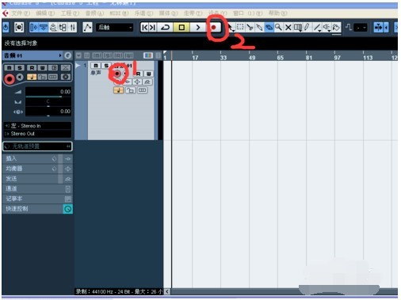This screenshot has height=300, width=401.
Task: Click the automation mode line icon
Action: click(87, 27)
